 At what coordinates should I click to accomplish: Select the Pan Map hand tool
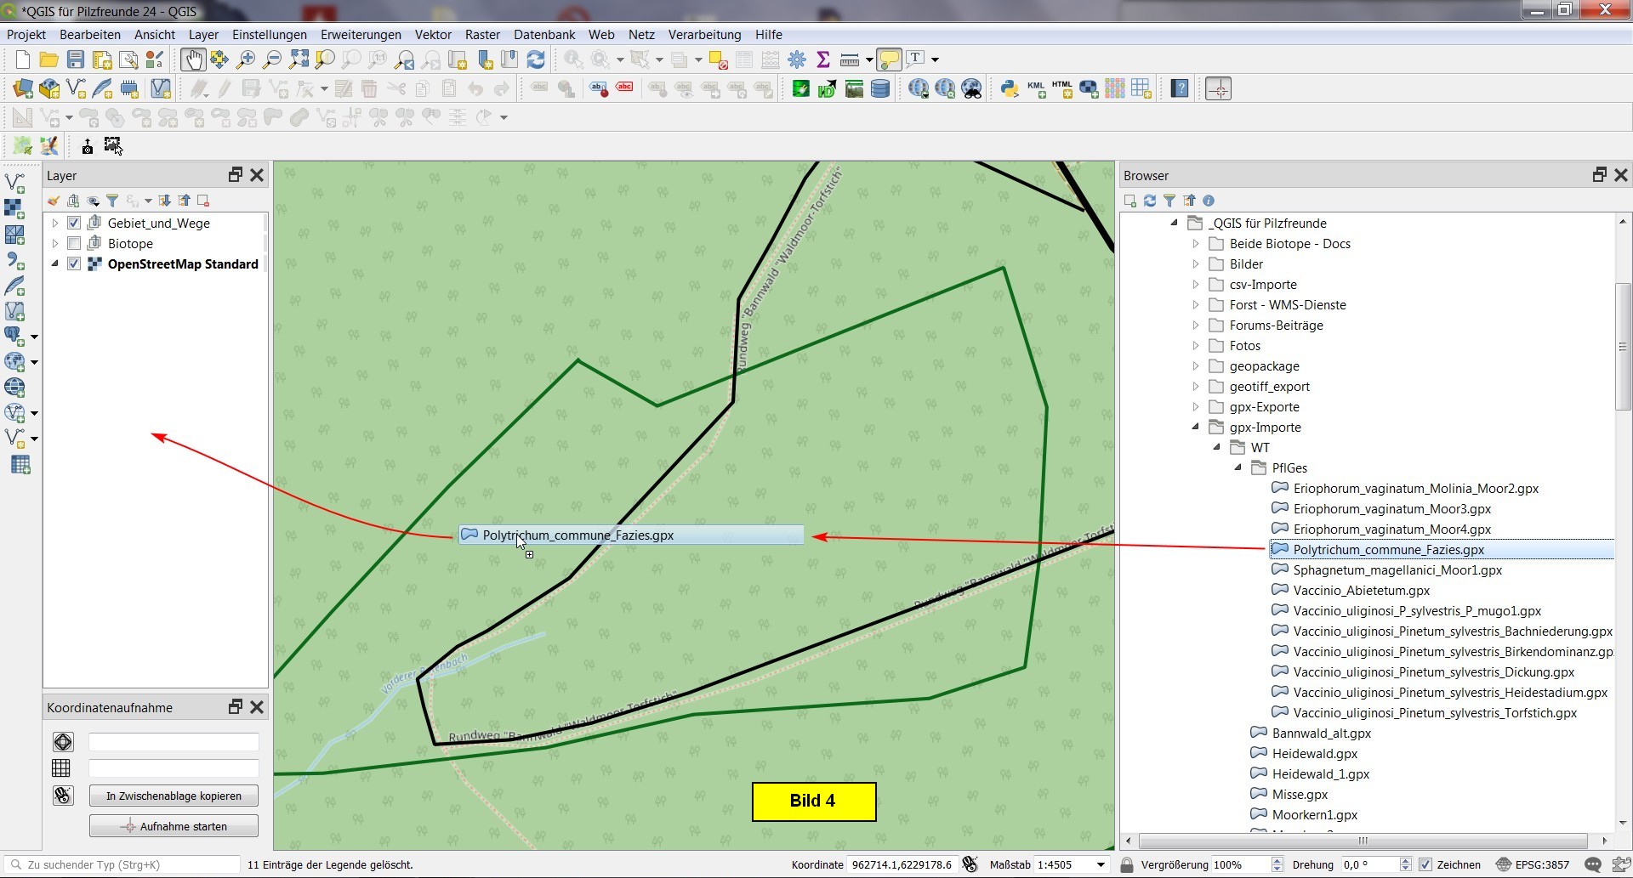[x=192, y=59]
